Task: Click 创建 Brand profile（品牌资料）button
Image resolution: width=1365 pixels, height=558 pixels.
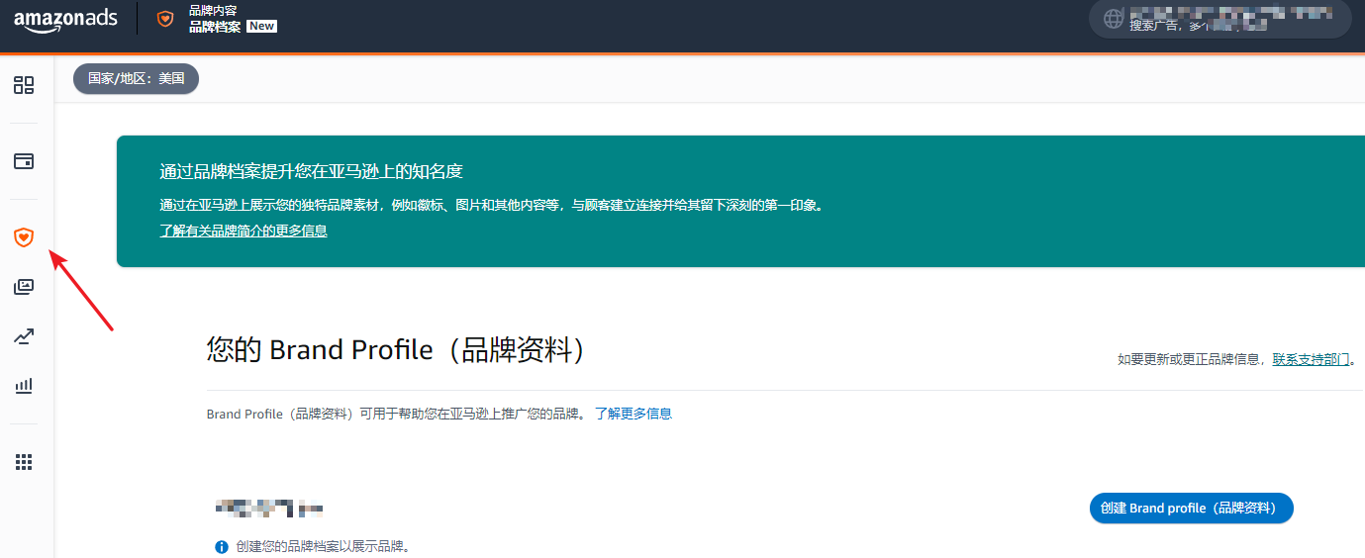Action: [x=1192, y=508]
